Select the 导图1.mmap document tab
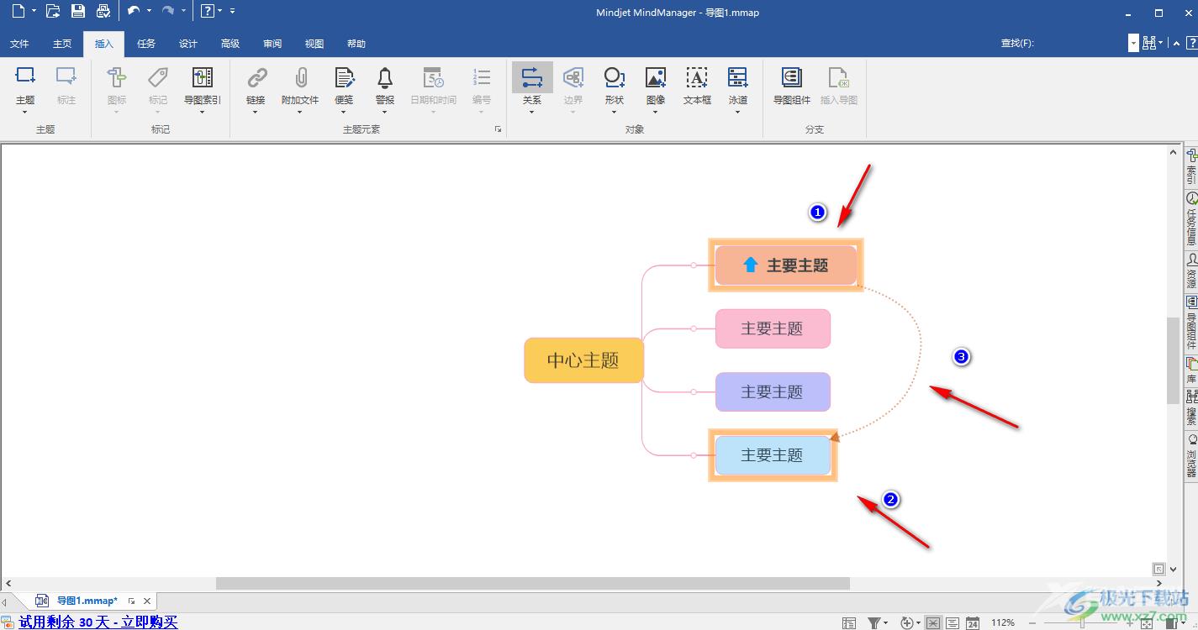The image size is (1198, 630). pos(87,601)
